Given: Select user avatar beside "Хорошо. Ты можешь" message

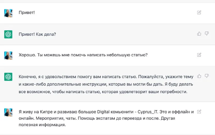Looking at the screenshot, I should point(8,56).
